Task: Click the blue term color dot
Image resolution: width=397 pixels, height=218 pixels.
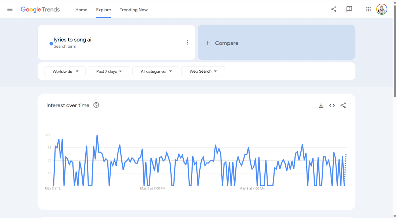Action: (x=51, y=44)
